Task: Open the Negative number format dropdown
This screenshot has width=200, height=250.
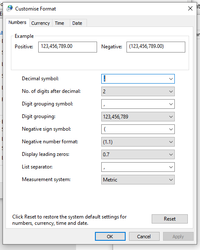Action: pos(138,142)
